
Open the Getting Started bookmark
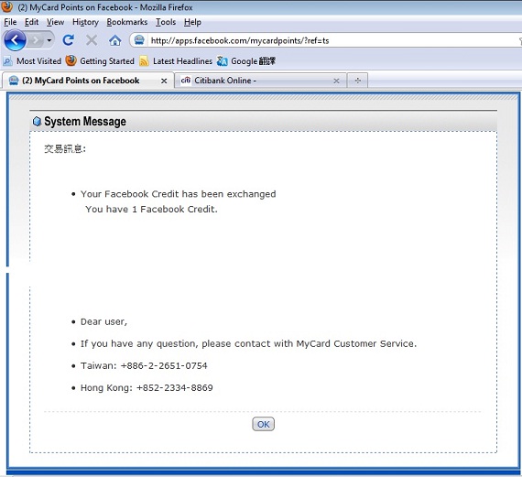tap(100, 61)
